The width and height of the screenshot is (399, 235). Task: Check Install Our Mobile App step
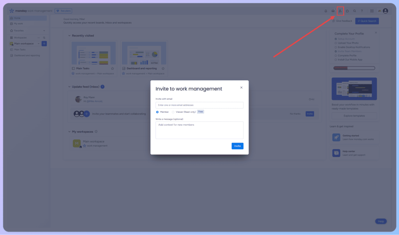pyautogui.click(x=335, y=60)
